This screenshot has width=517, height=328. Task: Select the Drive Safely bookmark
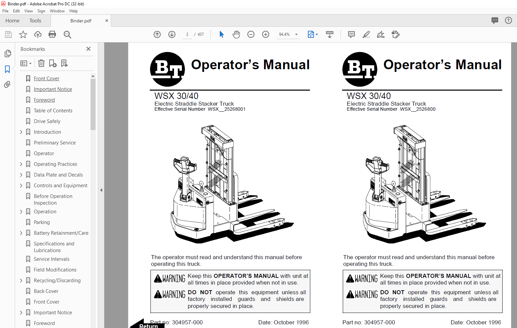point(47,121)
